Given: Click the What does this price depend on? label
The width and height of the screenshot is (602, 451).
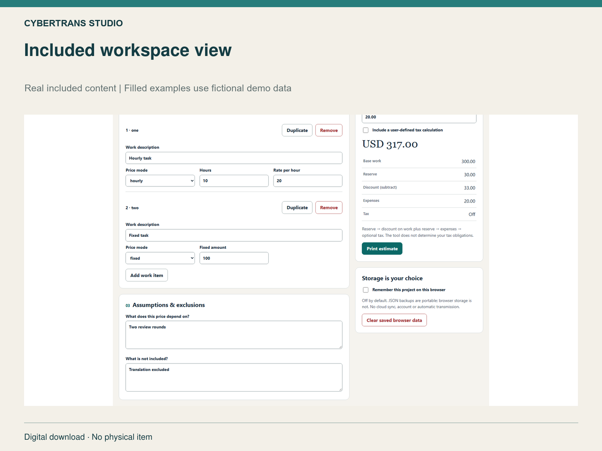Looking at the screenshot, I should (x=157, y=316).
